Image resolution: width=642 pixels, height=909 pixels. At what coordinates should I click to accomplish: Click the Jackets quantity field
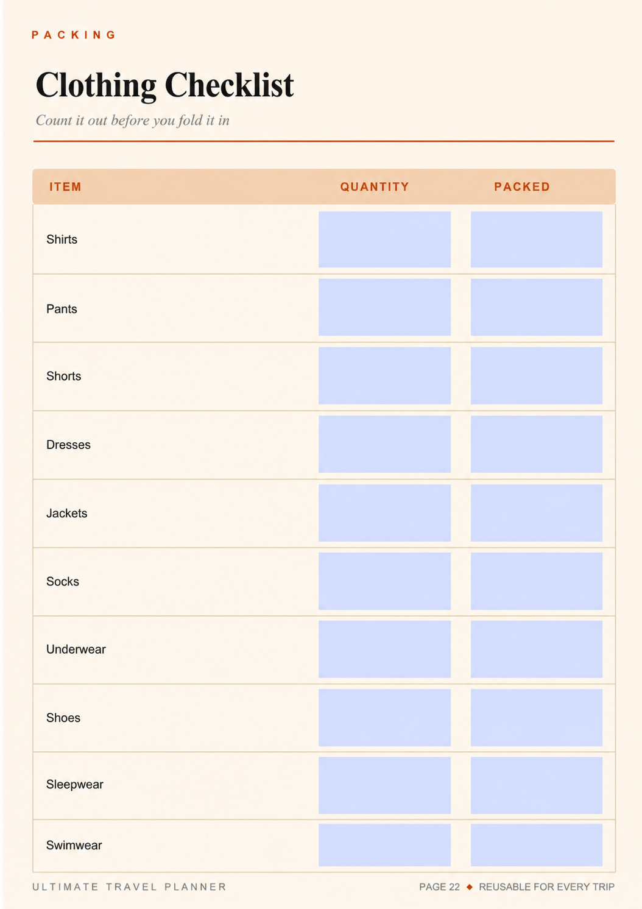384,513
